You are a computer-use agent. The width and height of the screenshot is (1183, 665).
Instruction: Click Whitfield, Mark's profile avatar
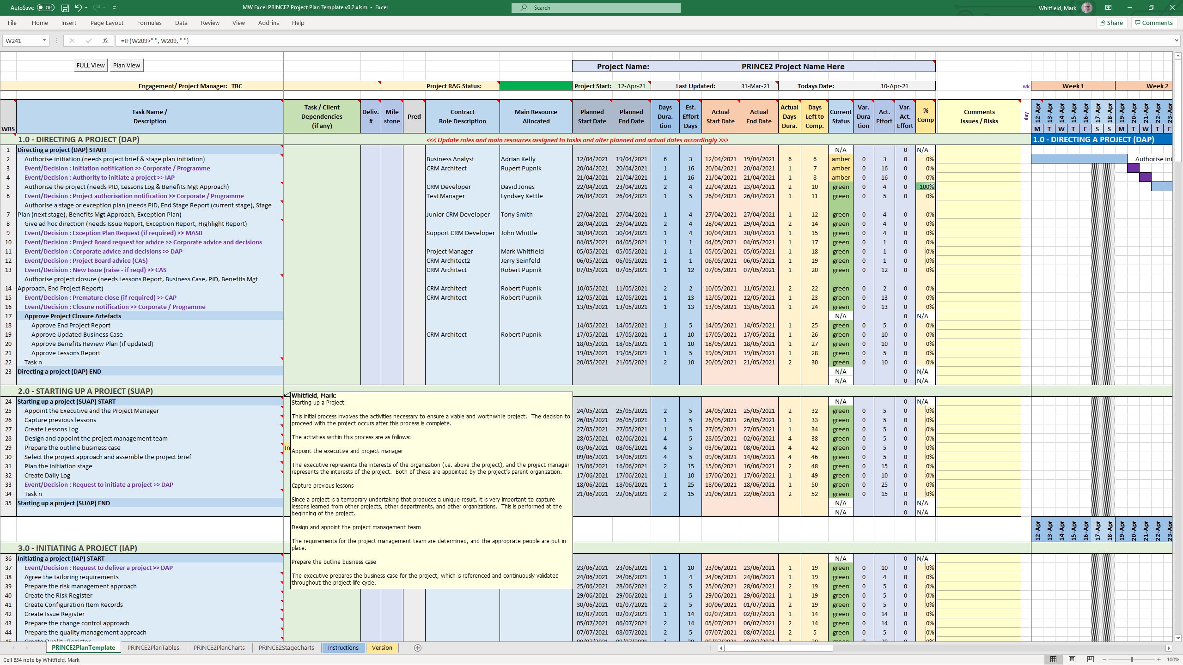1087,7
